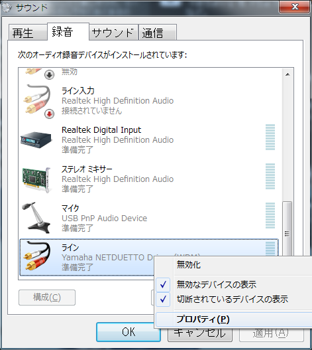This screenshot has height=350, width=312.
Task: Click the ステレオ ミキサー sound card icon
Action: click(x=36, y=179)
